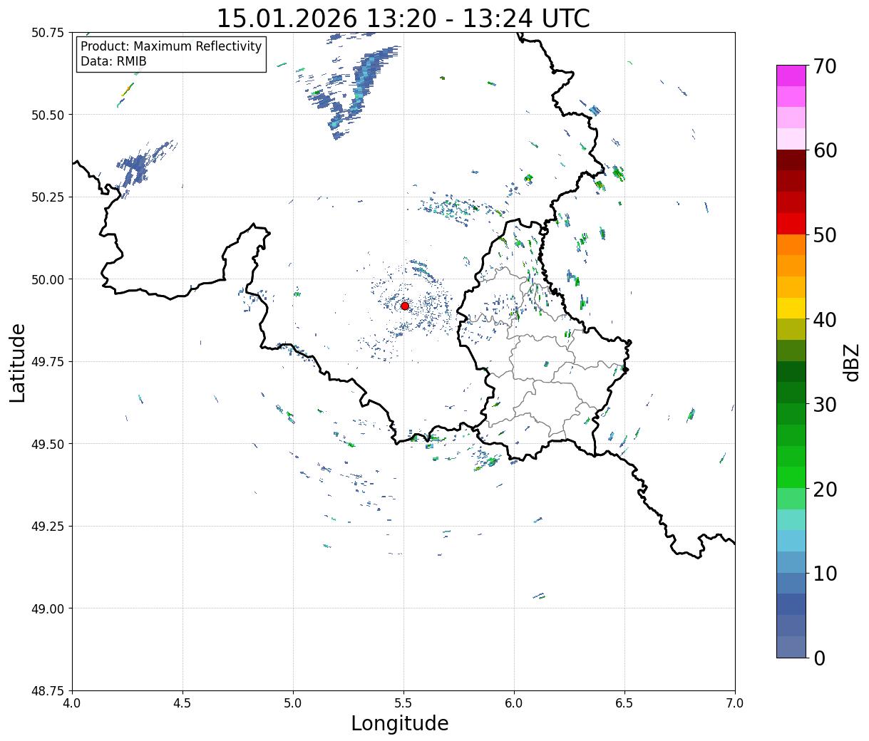Click the colorbar tick label 50
The width and height of the screenshot is (869, 741).
click(824, 235)
